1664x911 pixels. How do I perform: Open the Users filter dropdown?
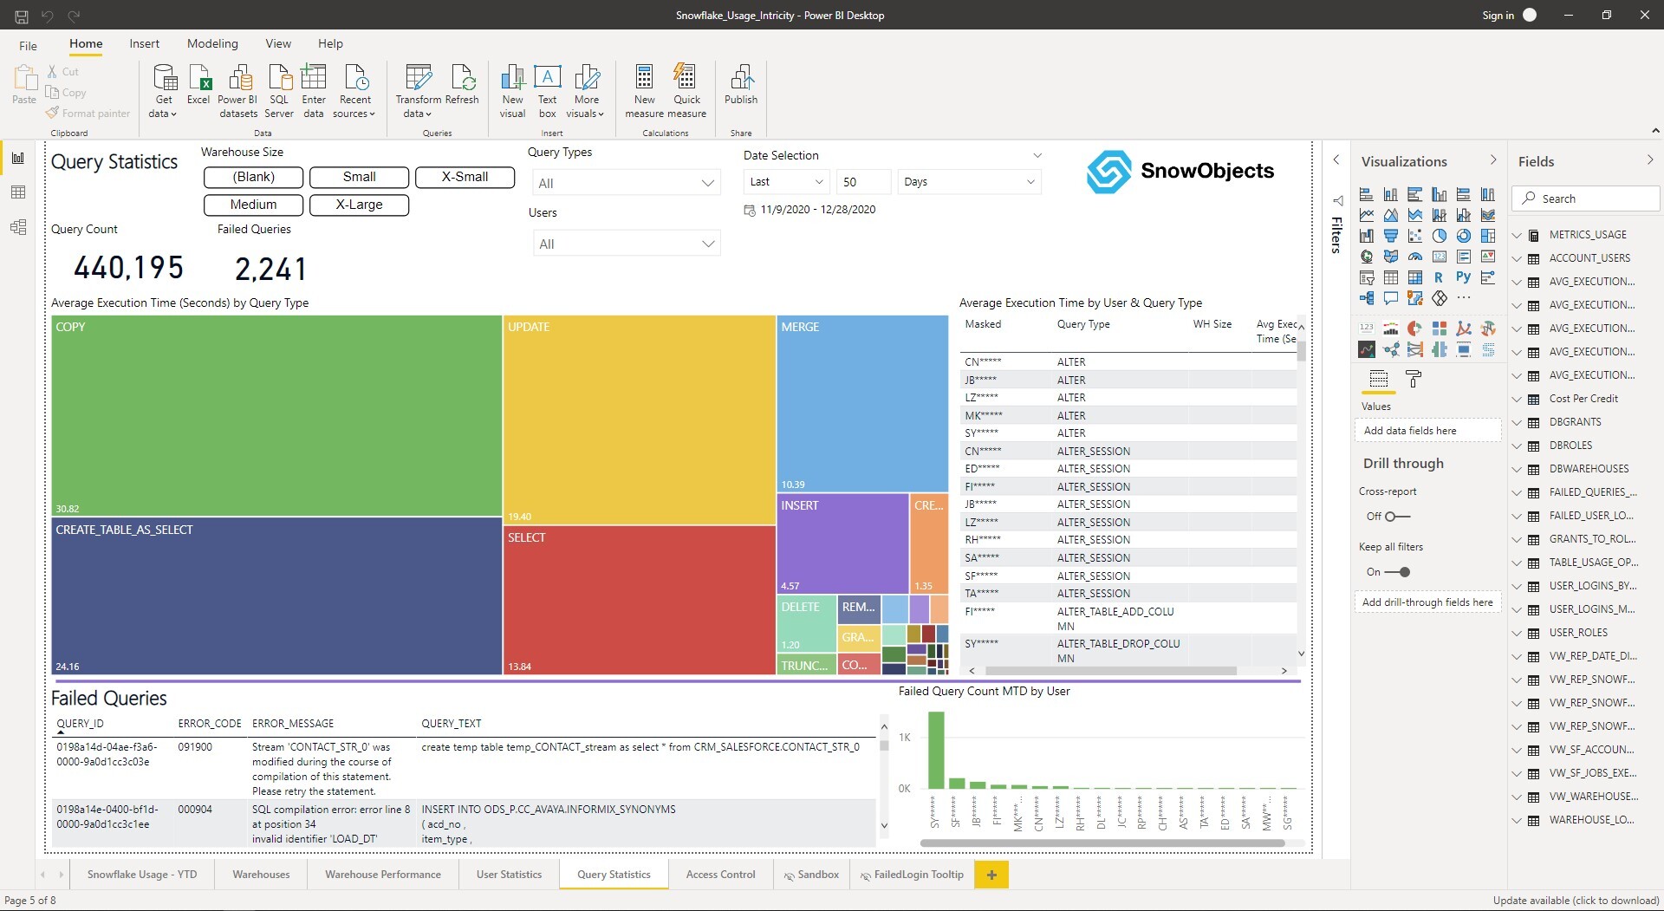626,244
